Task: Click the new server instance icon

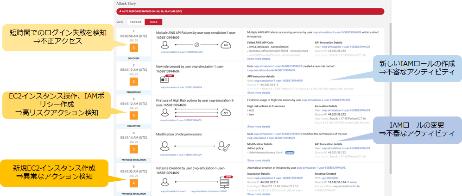Action: coord(225,182)
